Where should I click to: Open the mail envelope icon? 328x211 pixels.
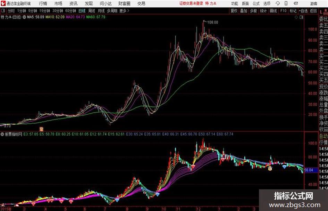[x=296, y=3]
